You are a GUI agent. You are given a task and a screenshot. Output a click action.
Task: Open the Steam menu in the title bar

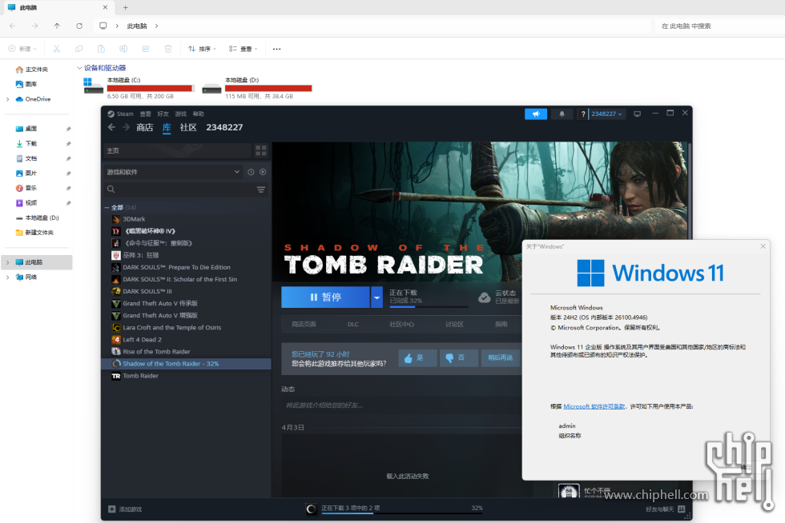125,114
